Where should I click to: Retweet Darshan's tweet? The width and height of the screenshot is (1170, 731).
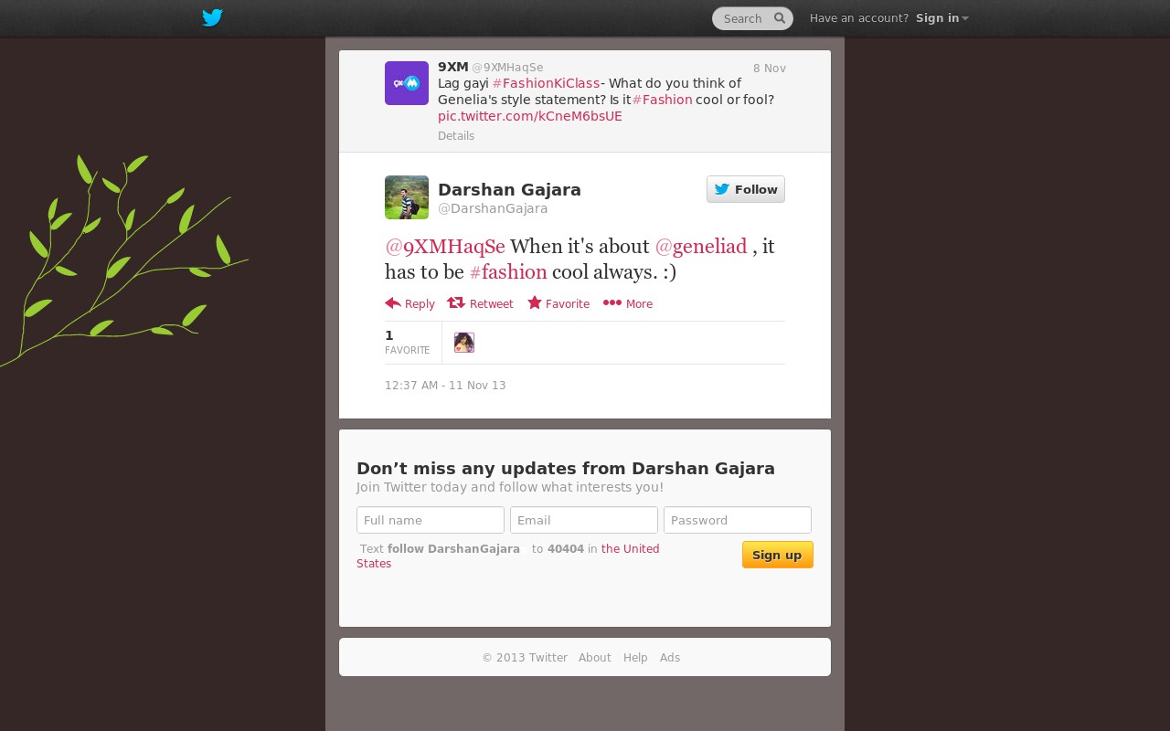(480, 303)
